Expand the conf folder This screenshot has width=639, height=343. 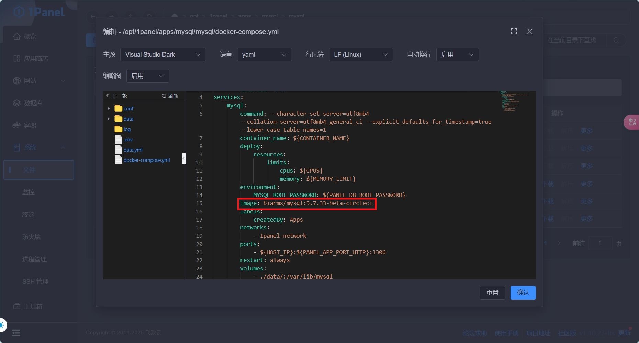(x=109, y=109)
